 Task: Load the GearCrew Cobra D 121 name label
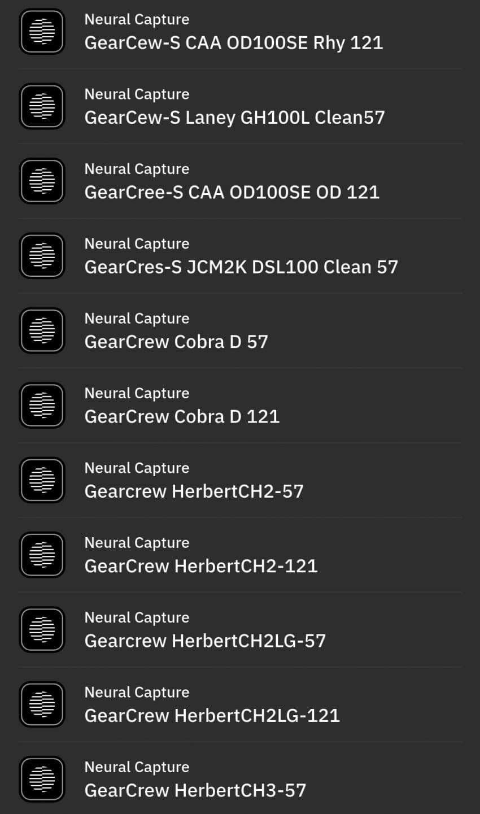coord(182,416)
